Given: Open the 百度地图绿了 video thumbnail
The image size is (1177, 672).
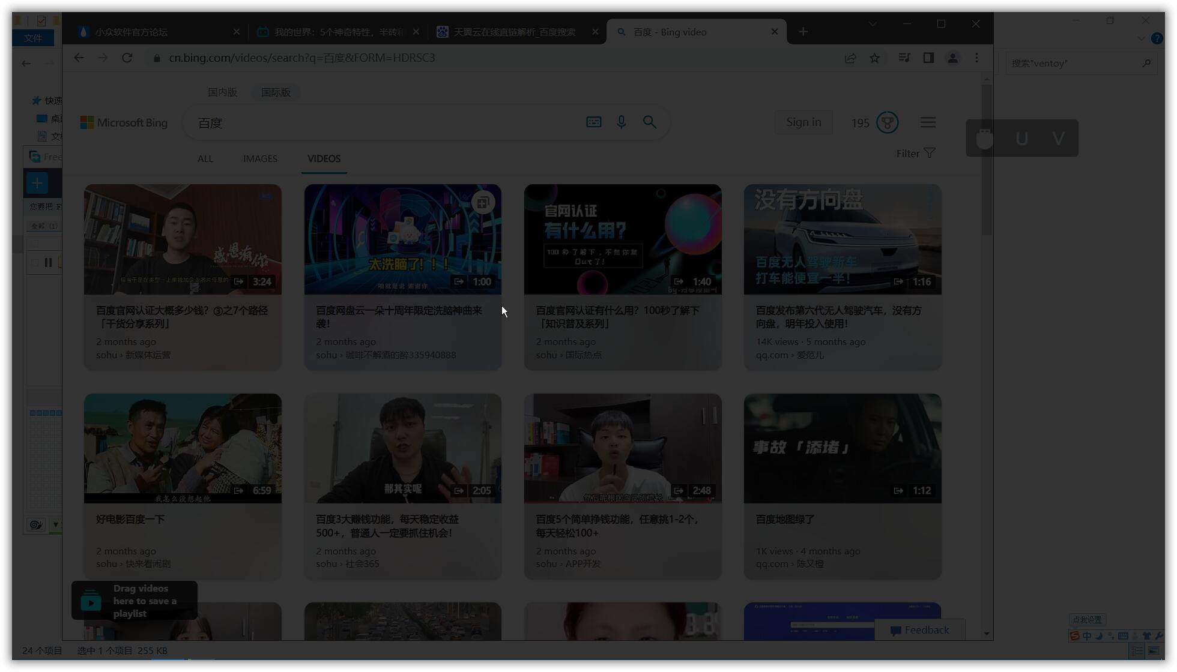Looking at the screenshot, I should point(842,448).
